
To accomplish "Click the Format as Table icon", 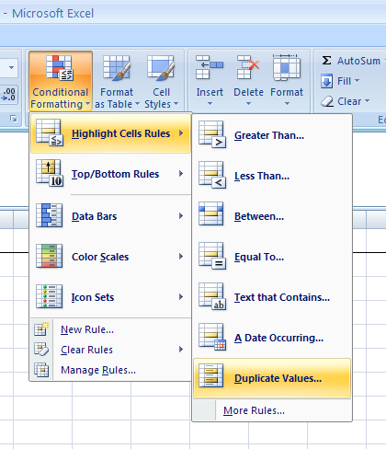I will click(117, 68).
